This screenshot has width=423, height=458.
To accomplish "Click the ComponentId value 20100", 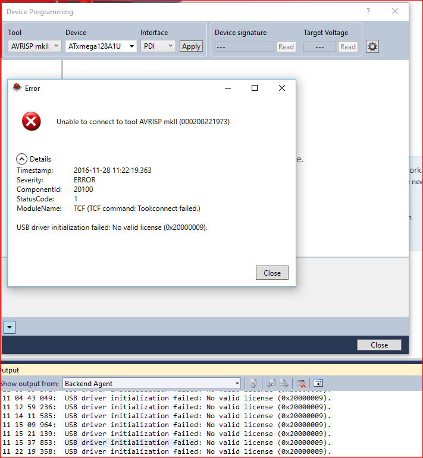I will pyautogui.click(x=83, y=189).
